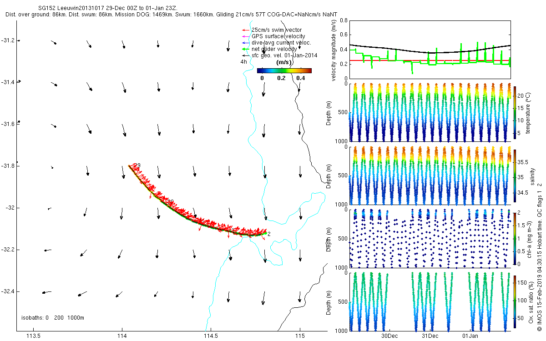The image size is (546, 341).
Task: Click the '20' tick on the temperature colorbar
Action: pos(521,96)
